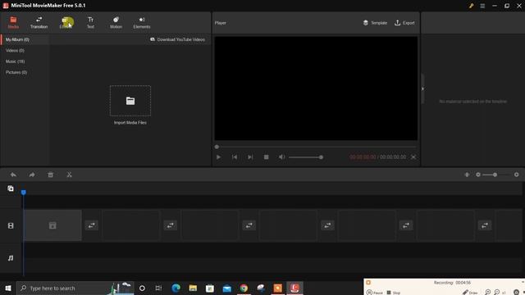Open the Effect tab under the cursor
The image size is (525, 295).
(x=66, y=22)
